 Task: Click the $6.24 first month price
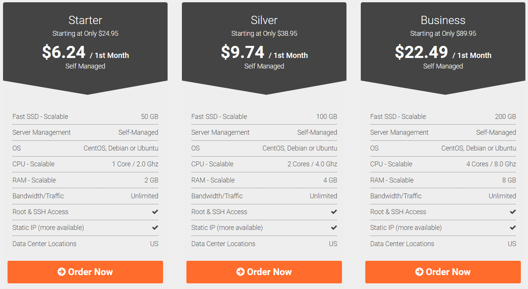click(63, 52)
